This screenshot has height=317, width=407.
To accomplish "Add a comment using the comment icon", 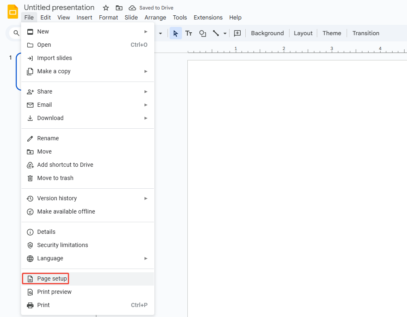I will click(x=237, y=33).
